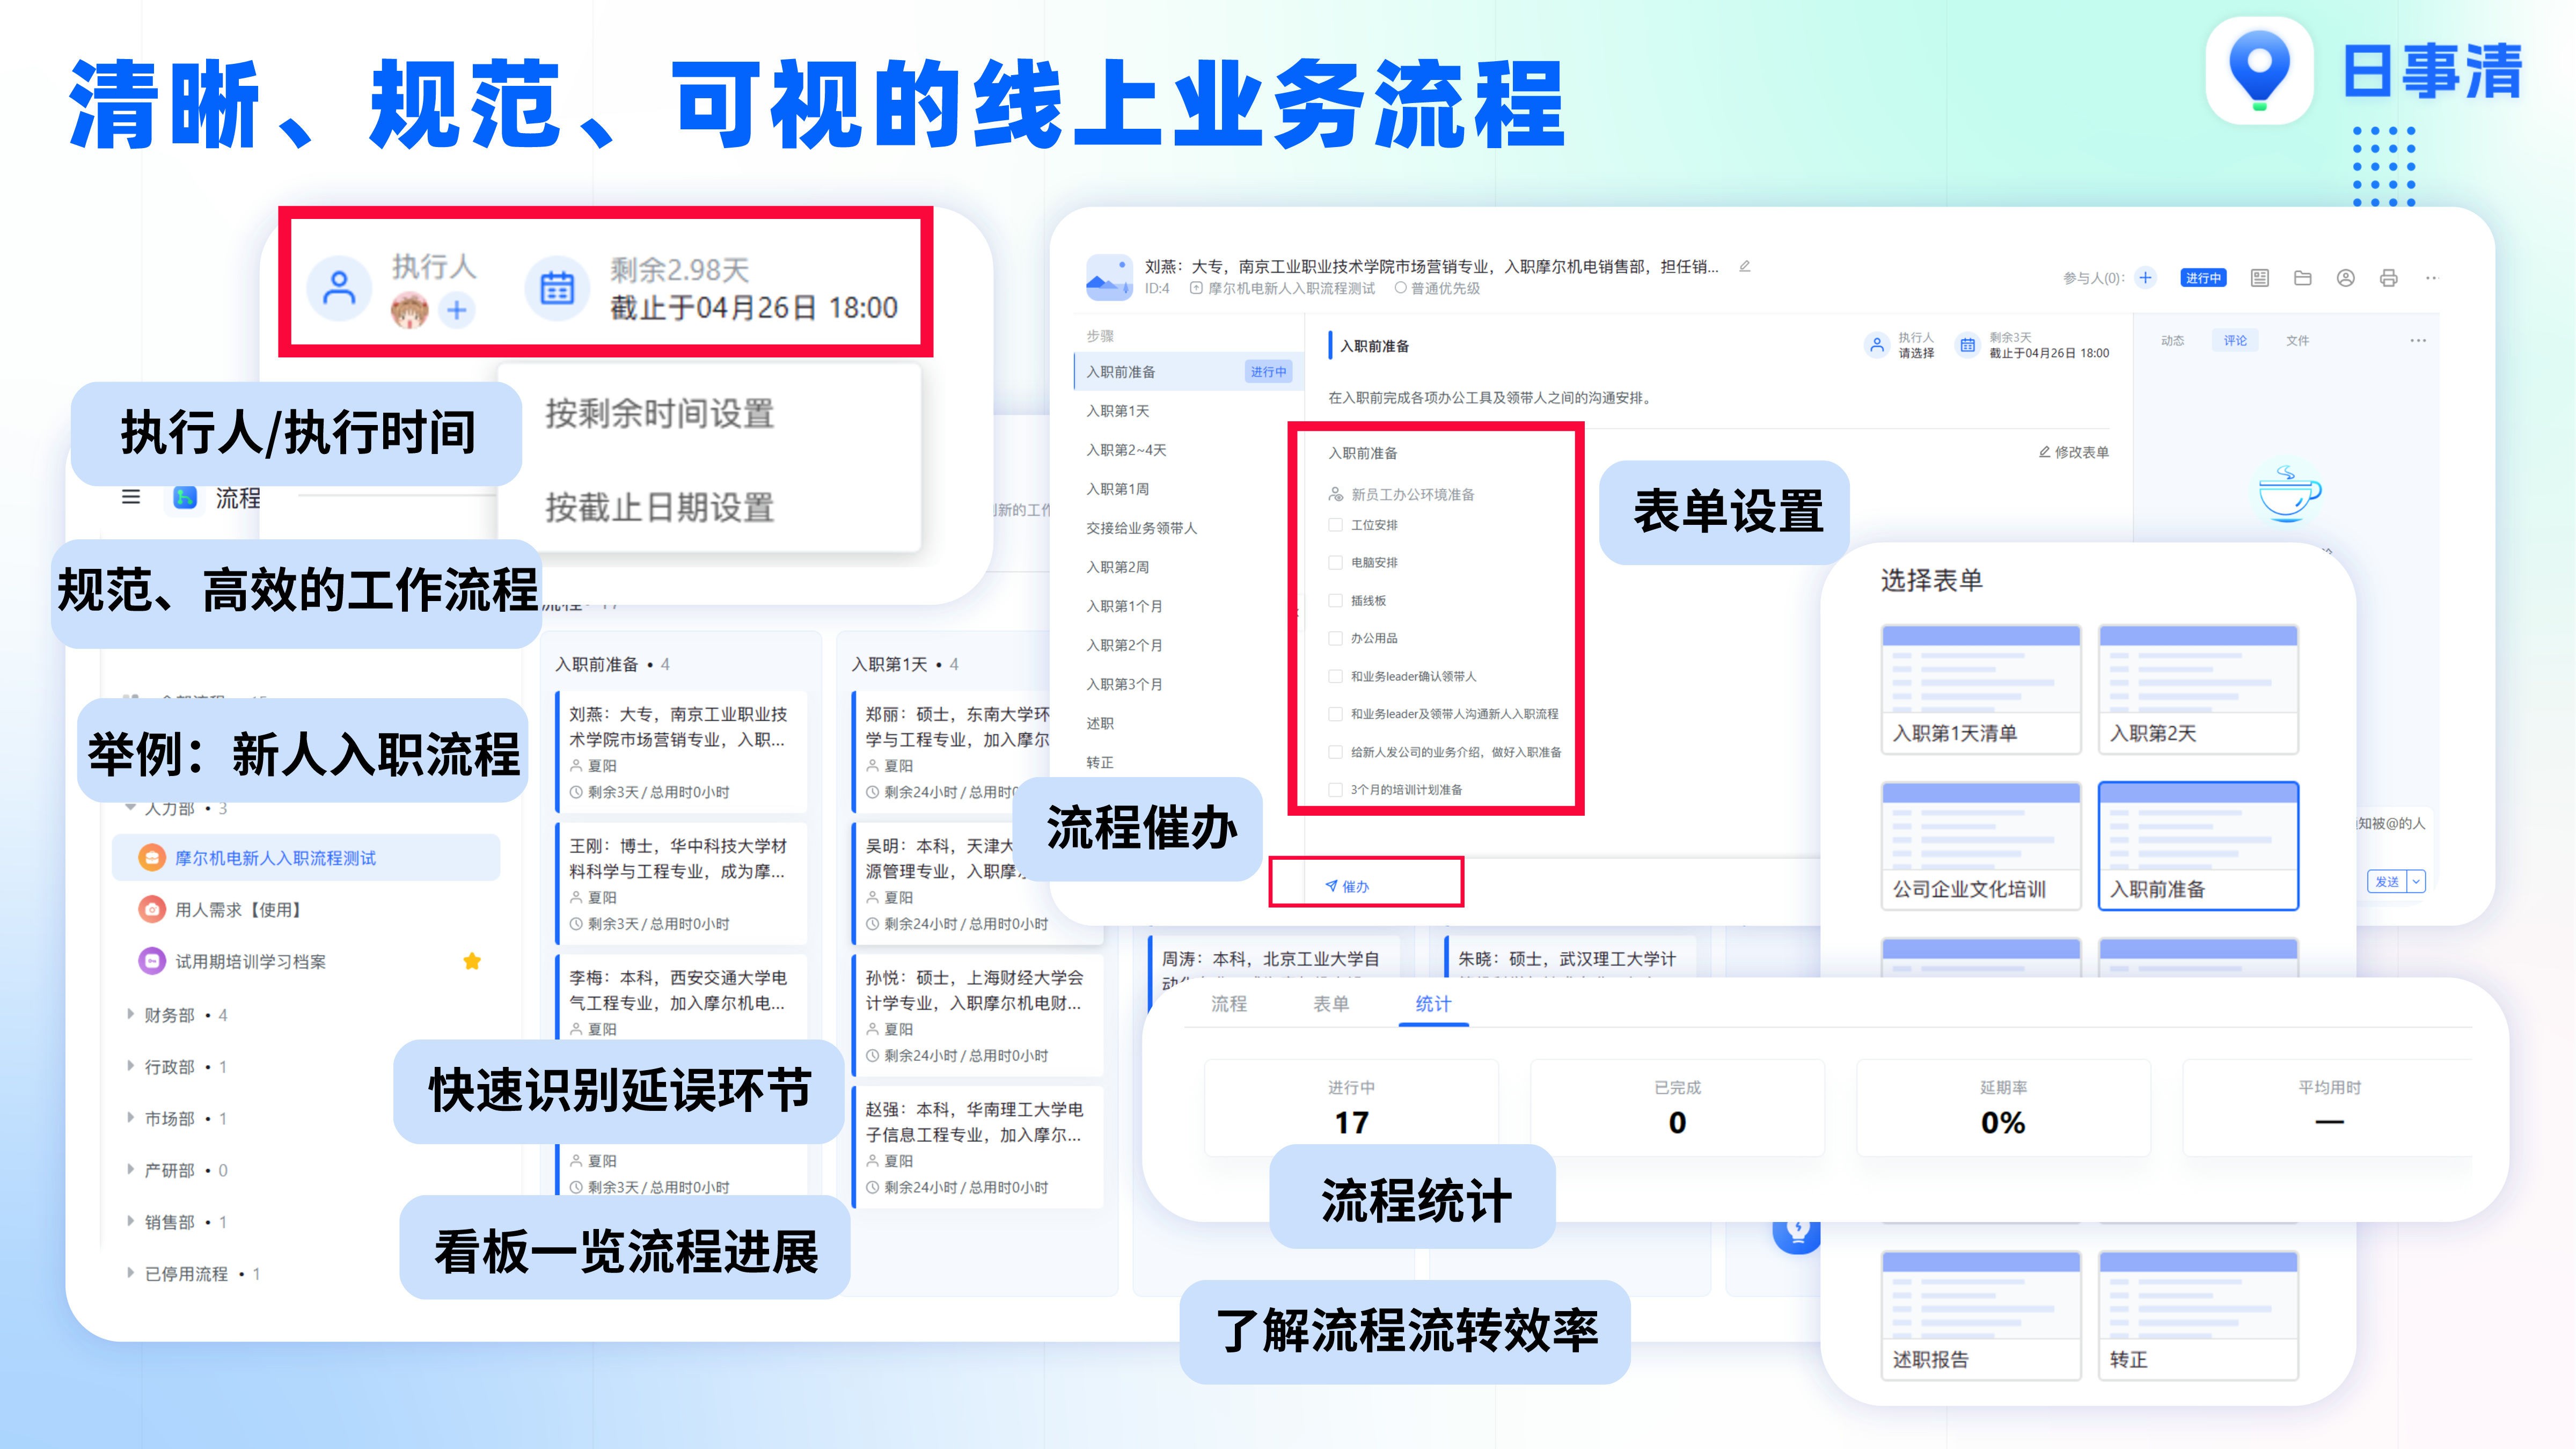
Task: Select the 入职前准备 form thumbnail
Action: coord(2198,846)
